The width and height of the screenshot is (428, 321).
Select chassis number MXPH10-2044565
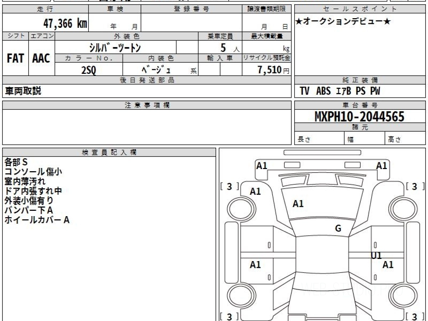(x=360, y=117)
